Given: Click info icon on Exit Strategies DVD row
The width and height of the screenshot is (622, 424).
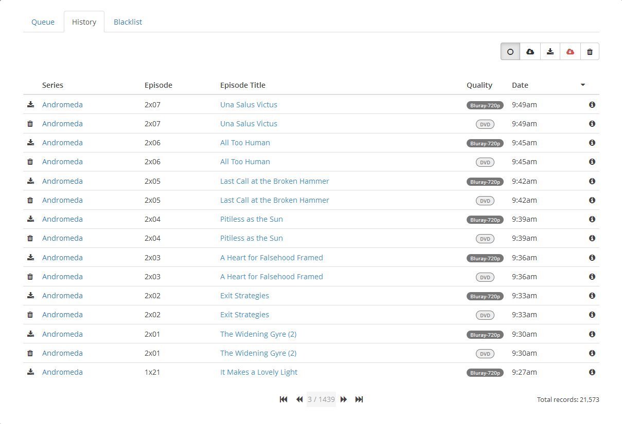Looking at the screenshot, I should (592, 315).
